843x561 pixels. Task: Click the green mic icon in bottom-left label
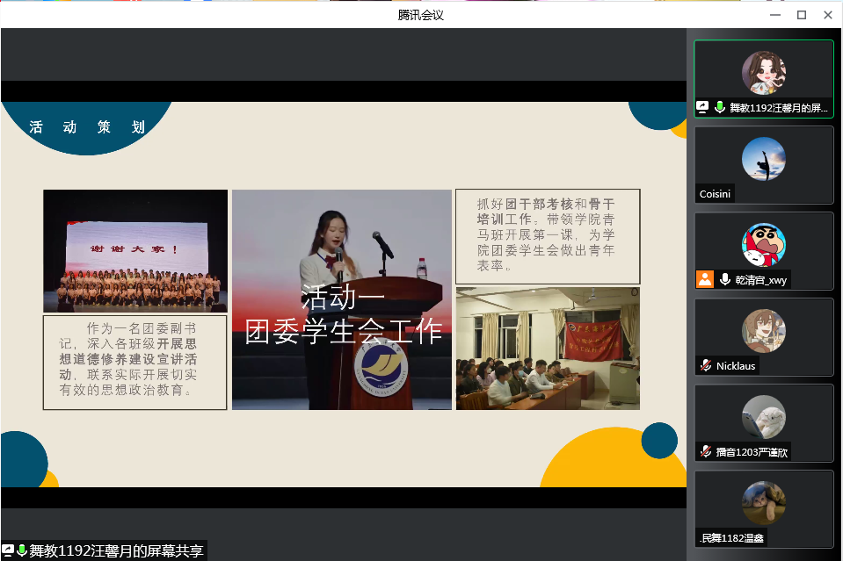[22, 550]
